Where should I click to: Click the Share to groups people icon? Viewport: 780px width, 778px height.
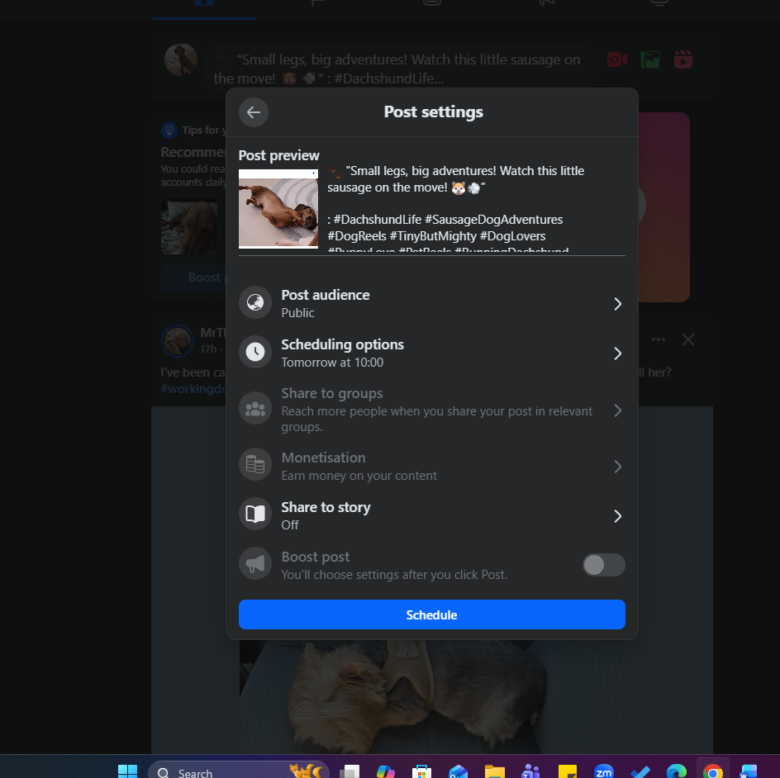tap(255, 409)
